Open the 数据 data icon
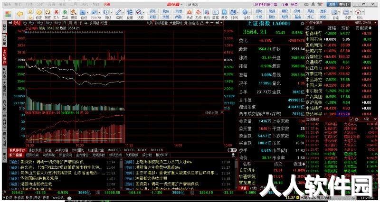This screenshot has height=202, width=380. 216,14
